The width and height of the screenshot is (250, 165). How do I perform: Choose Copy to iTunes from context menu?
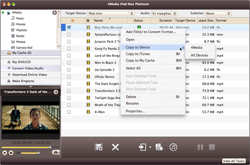tap(138, 54)
